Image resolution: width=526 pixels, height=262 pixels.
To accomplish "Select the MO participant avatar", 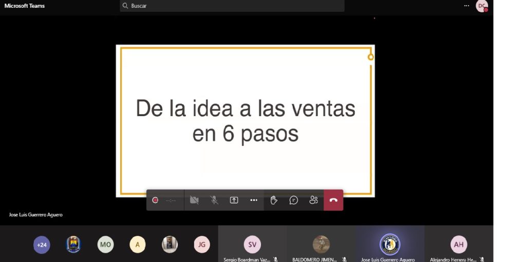I will pyautogui.click(x=105, y=245).
